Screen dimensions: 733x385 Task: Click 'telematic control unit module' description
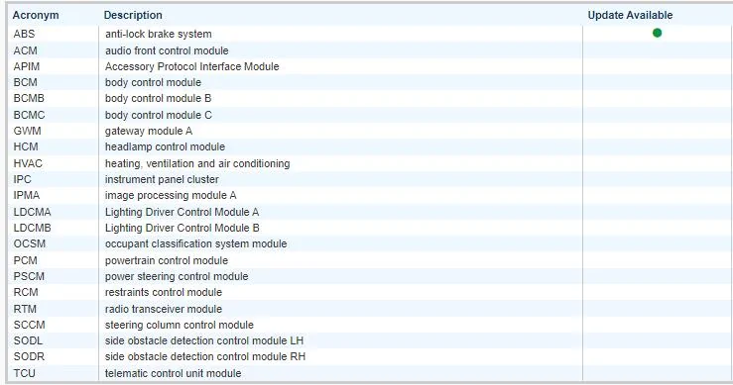[173, 373]
